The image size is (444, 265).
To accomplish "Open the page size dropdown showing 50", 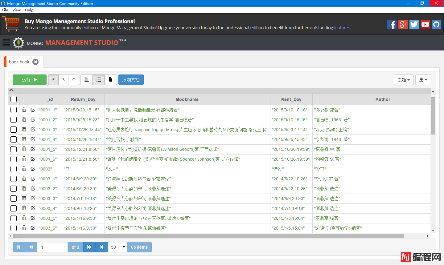I will [x=117, y=247].
